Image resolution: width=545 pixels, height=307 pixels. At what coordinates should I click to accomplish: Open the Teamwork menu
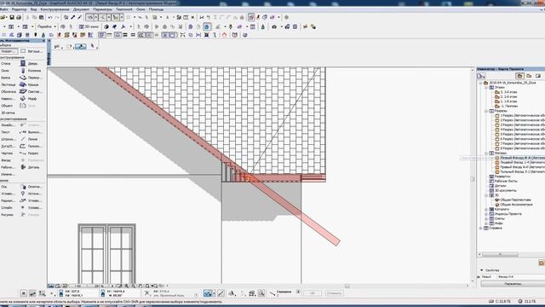(124, 9)
